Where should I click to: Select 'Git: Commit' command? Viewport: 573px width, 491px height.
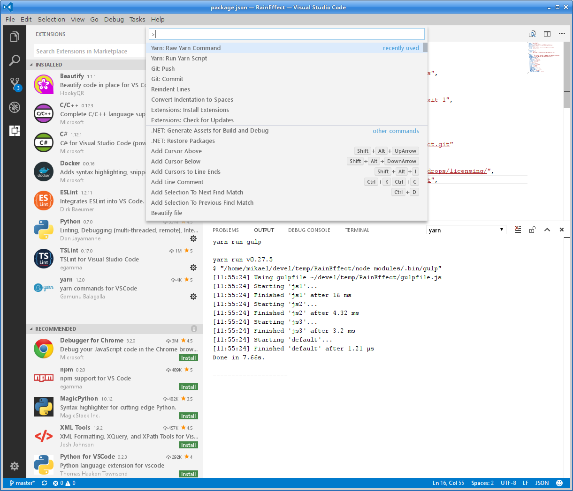pyautogui.click(x=284, y=79)
